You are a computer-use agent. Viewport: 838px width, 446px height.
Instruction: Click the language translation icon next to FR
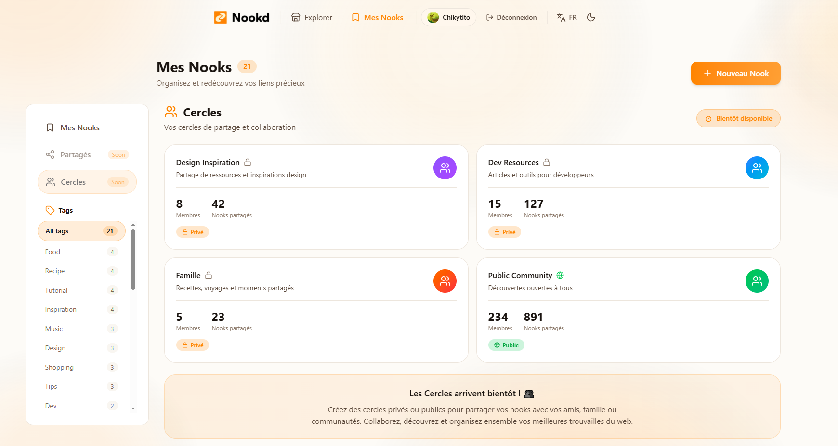pyautogui.click(x=560, y=17)
